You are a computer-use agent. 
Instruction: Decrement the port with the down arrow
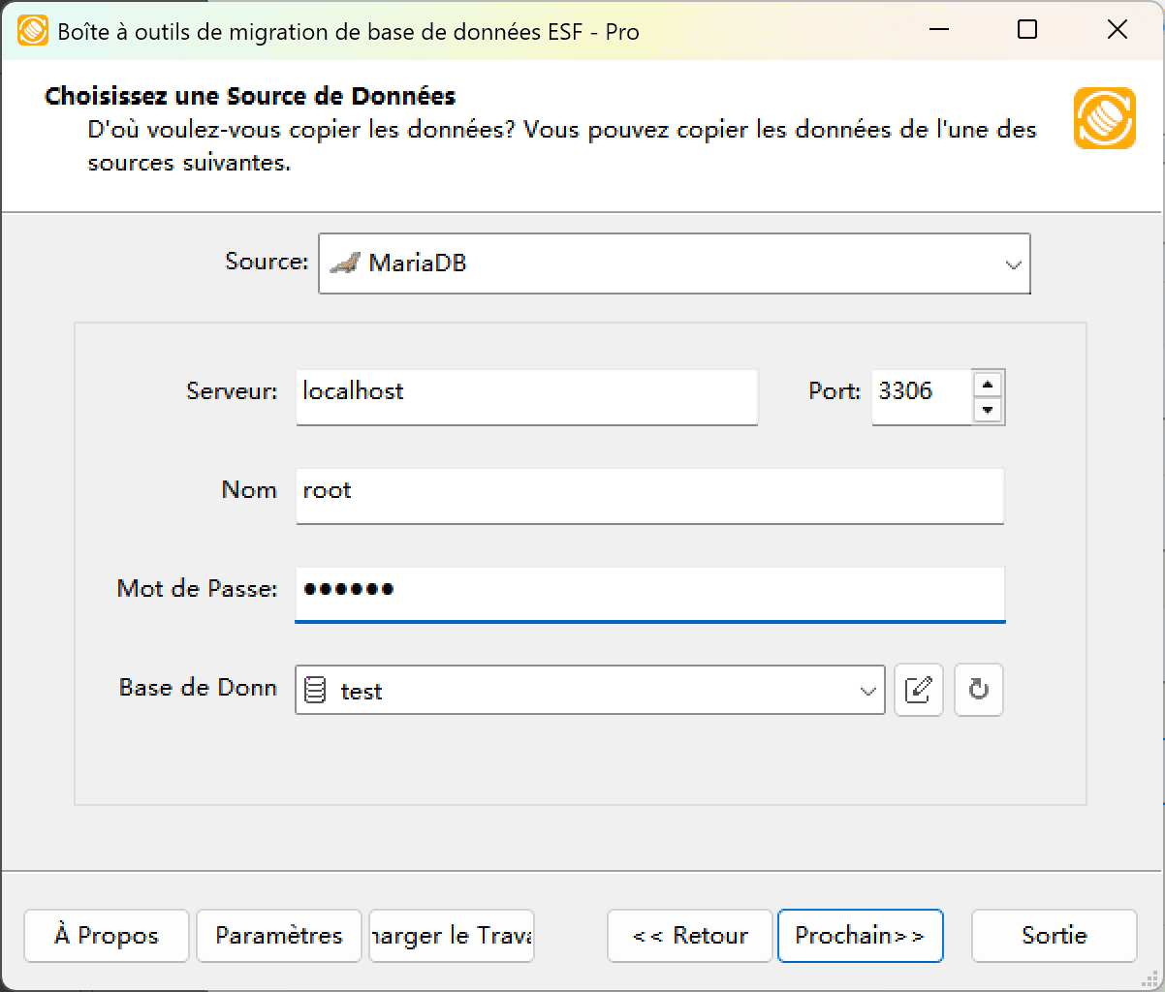point(988,410)
